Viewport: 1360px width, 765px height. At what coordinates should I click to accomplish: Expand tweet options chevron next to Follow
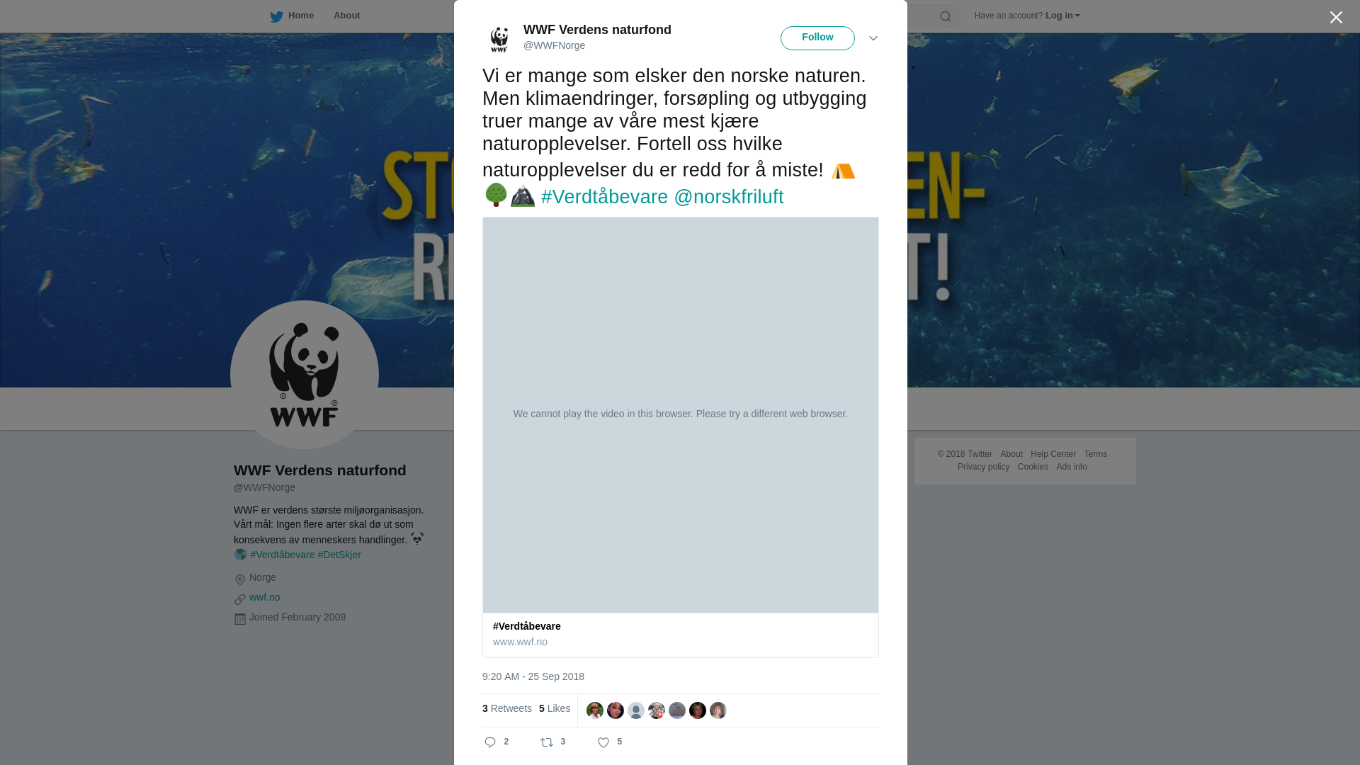[873, 38]
